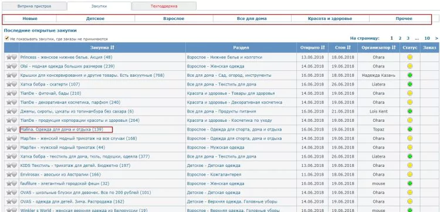
Task: Click green status circle for Хатка бобра - текстиль для дома
Action: pos(409,156)
